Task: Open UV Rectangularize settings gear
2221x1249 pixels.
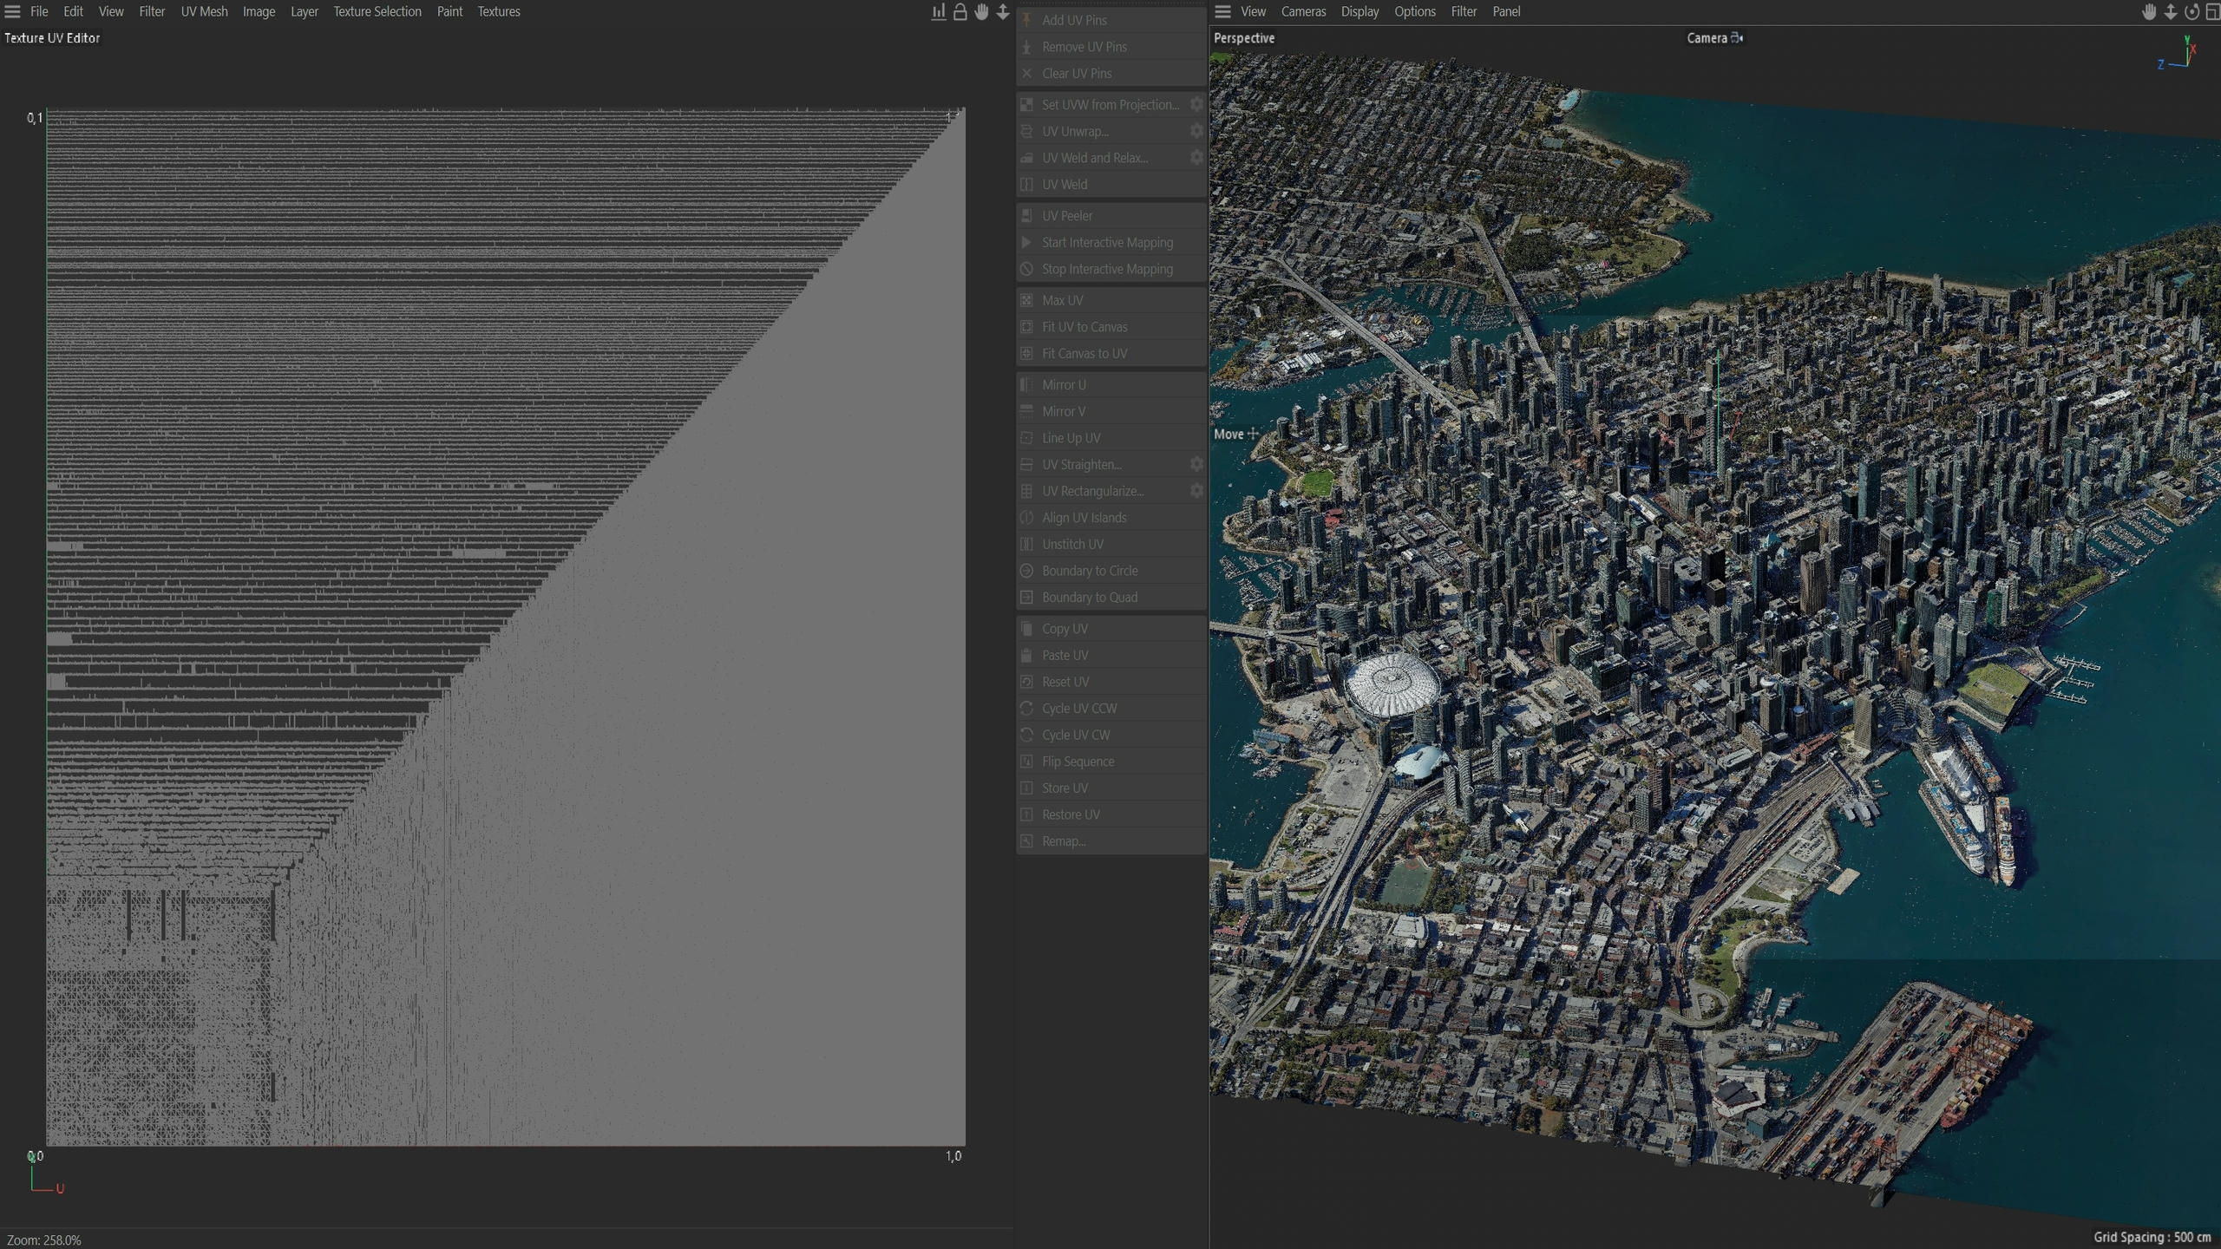Action: click(1196, 490)
